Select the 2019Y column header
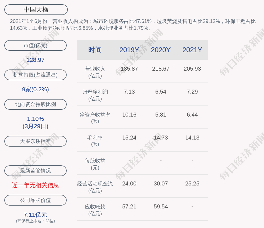 (129, 50)
